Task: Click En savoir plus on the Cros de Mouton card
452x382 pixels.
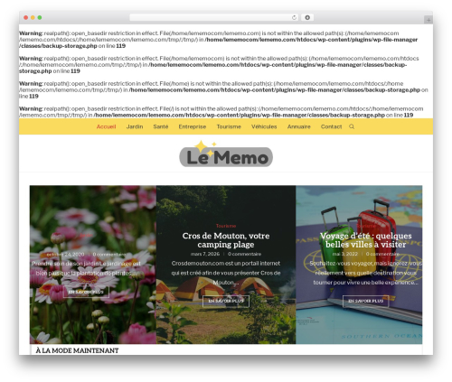Action: (x=226, y=301)
